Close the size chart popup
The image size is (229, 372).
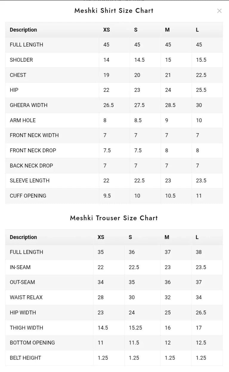pyautogui.click(x=219, y=11)
